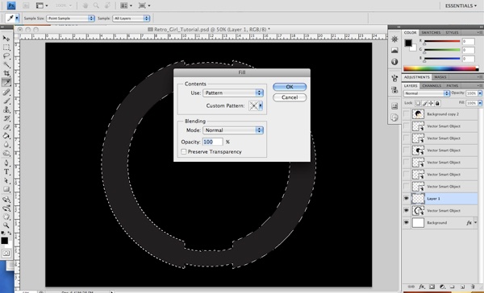The image size is (484, 293).
Task: Add a layer mask from Layers panel
Action: pos(432,287)
